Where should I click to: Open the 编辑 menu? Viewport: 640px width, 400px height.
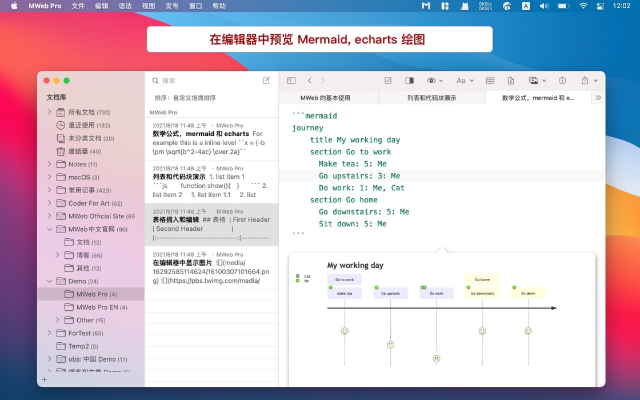[102, 6]
